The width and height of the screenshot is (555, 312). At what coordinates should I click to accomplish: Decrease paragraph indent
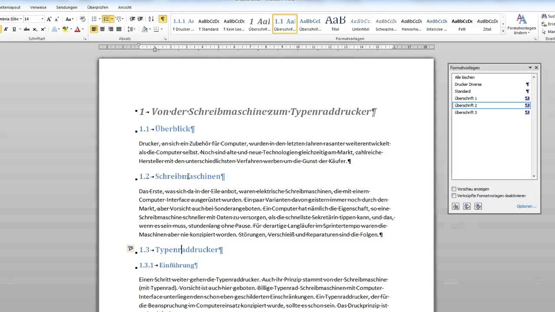tap(132, 19)
